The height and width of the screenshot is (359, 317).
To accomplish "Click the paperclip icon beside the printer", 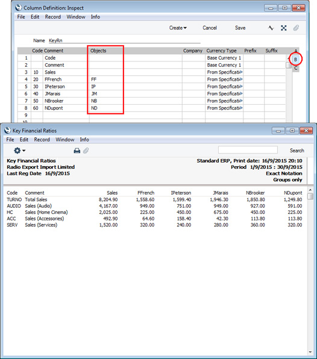I will pos(86,151).
